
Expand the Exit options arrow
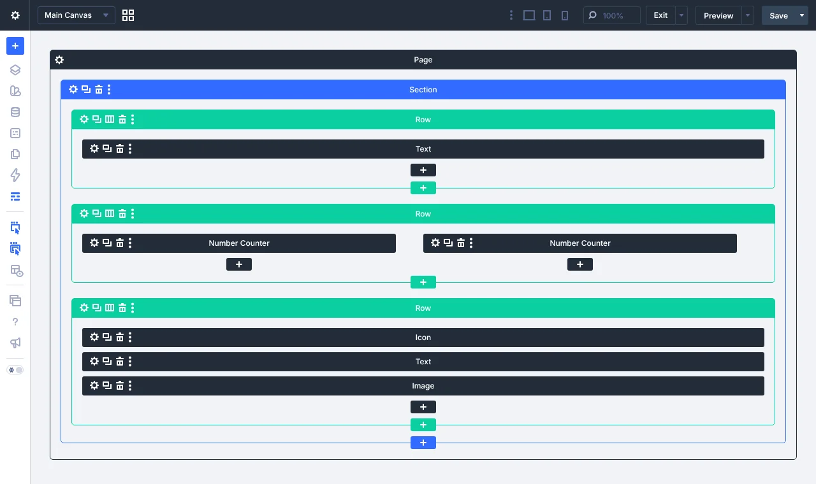[x=682, y=15]
